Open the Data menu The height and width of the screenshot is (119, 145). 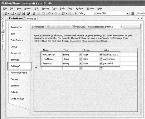pyautogui.click(x=54, y=8)
